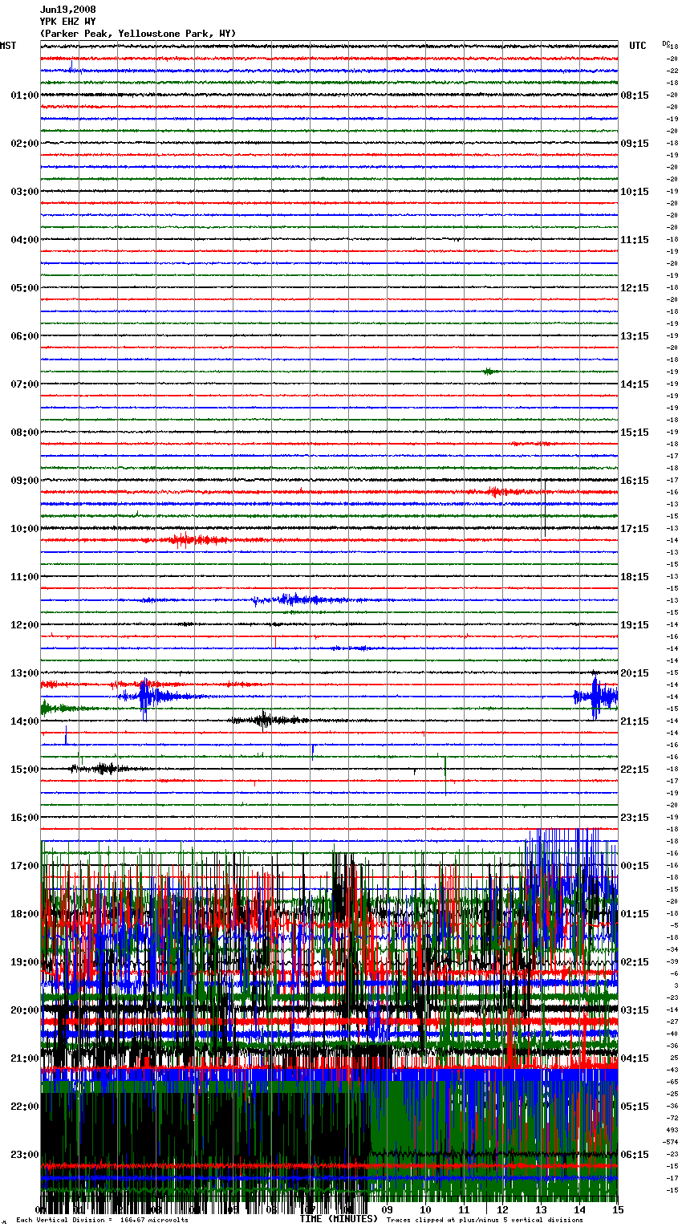Select the 12:00 MST time label
Viewport: 682px width, 1231px height.
point(25,625)
